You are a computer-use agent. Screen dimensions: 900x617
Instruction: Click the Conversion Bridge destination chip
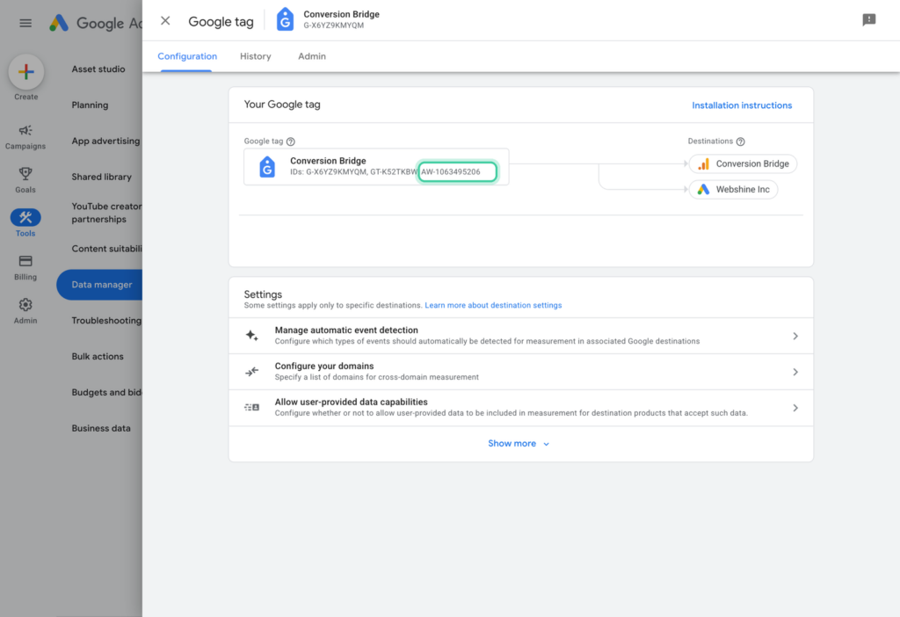click(743, 163)
